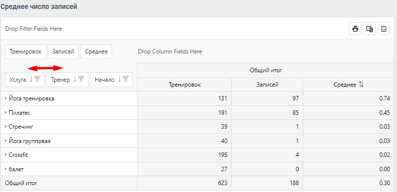Screen dimensions: 397x192
Task: Expand the Йога групповая row
Action: pos(6,141)
